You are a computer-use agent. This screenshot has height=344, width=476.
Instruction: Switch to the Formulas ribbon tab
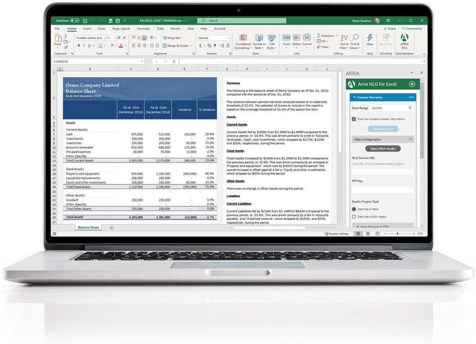tap(143, 29)
